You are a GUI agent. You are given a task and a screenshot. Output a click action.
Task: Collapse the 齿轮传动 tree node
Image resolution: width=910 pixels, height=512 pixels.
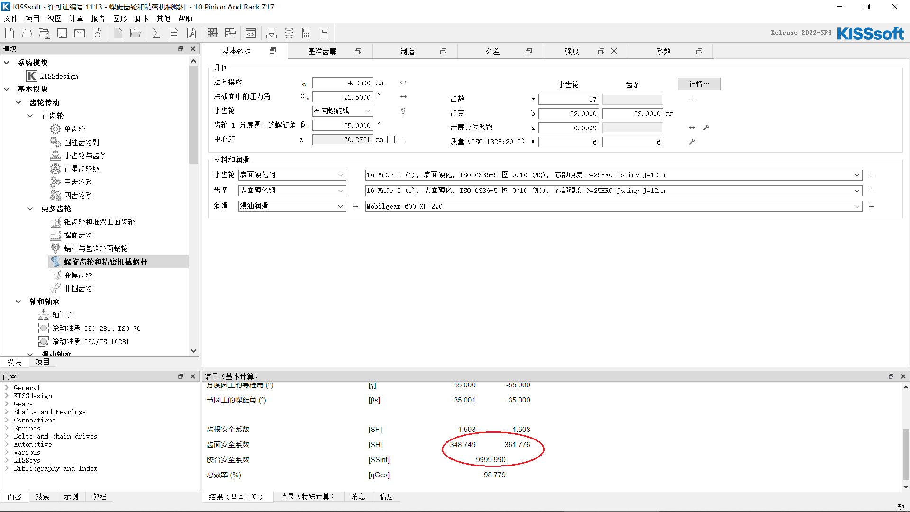point(18,102)
